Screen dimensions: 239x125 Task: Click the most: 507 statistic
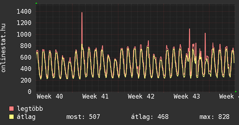83,117
